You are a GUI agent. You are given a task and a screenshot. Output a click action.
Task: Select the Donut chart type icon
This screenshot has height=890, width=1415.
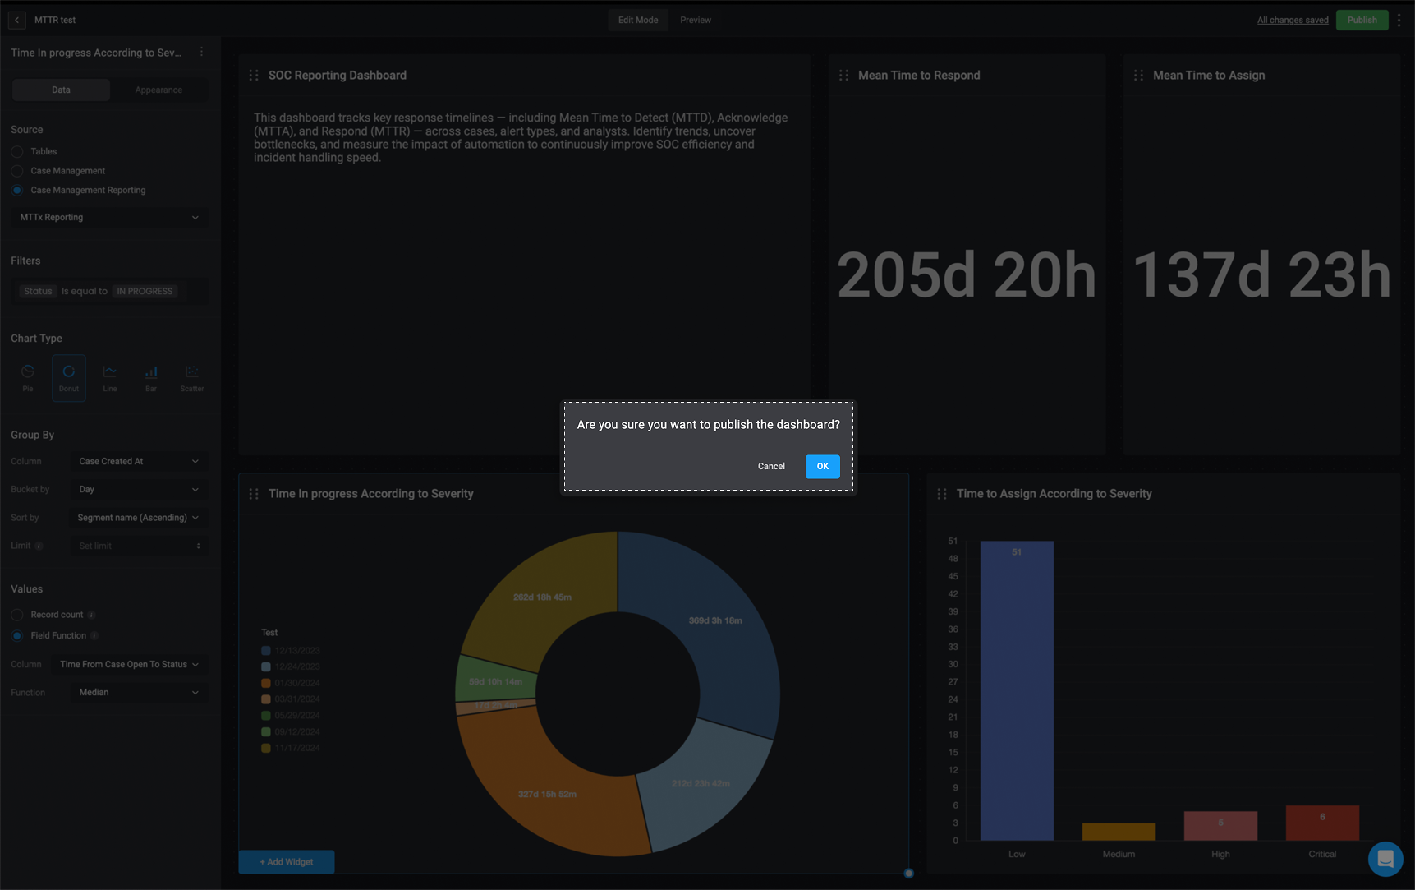pos(69,378)
